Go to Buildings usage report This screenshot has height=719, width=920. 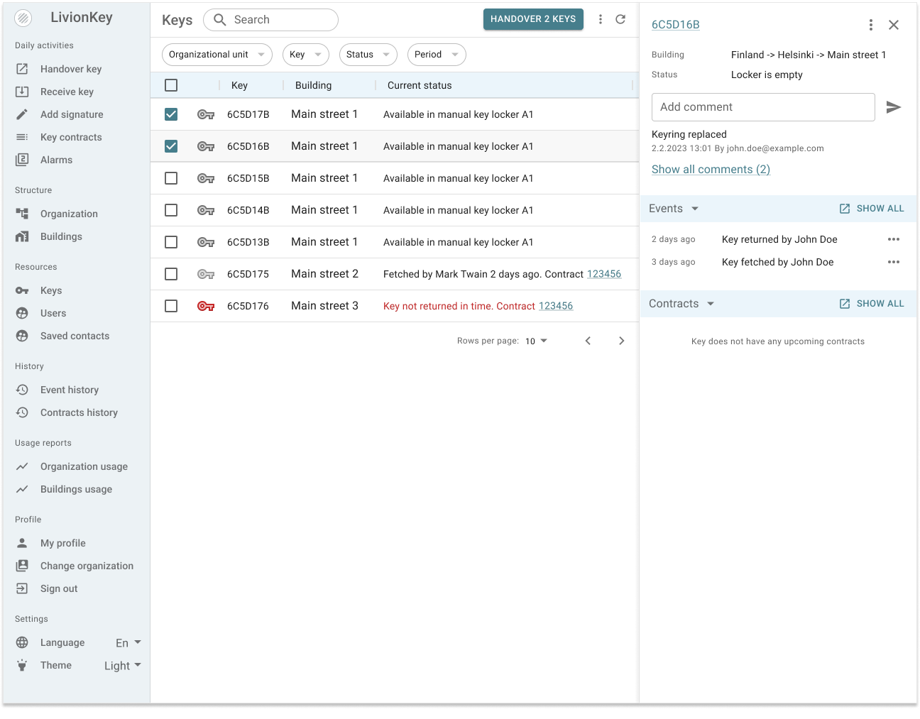point(76,489)
